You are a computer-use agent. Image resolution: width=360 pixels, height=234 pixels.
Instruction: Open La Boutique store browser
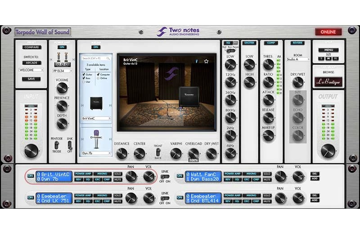pyautogui.click(x=328, y=82)
